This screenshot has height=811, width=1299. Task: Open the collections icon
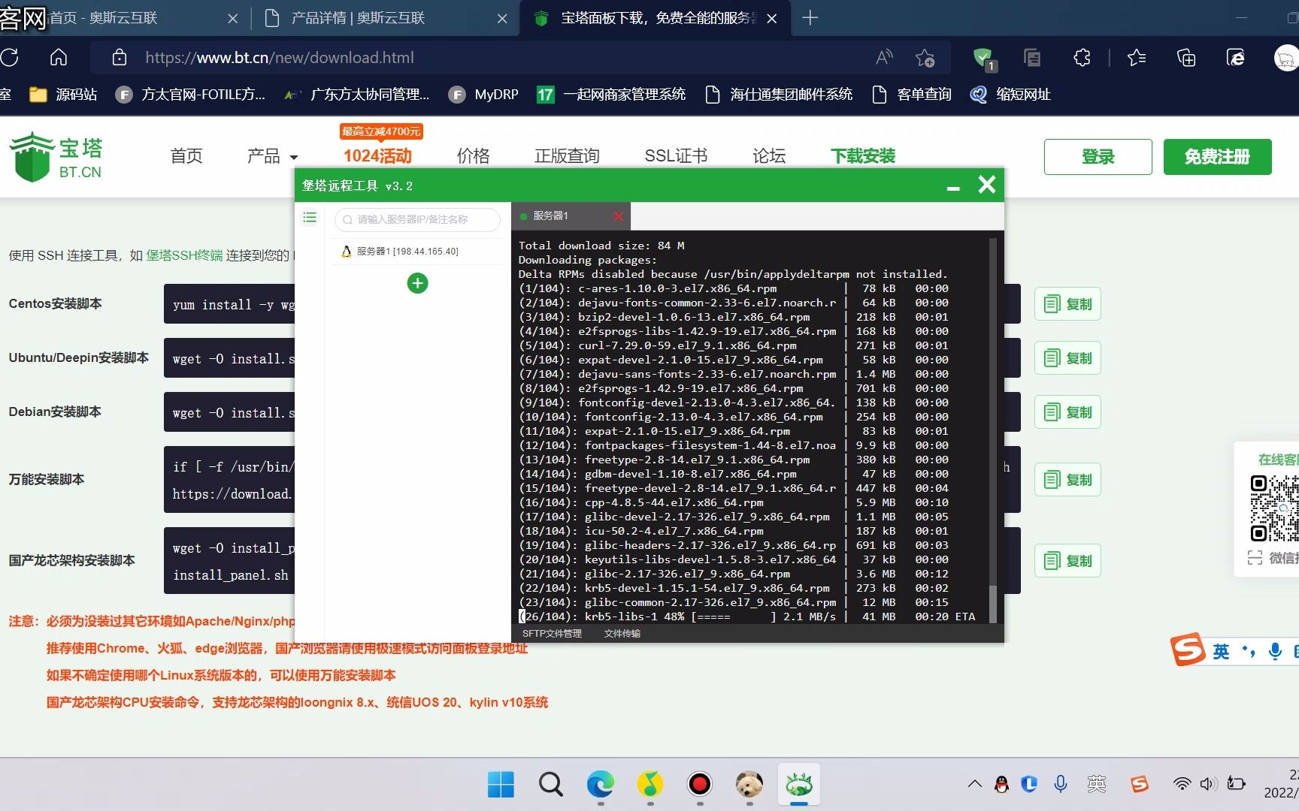(x=1185, y=58)
